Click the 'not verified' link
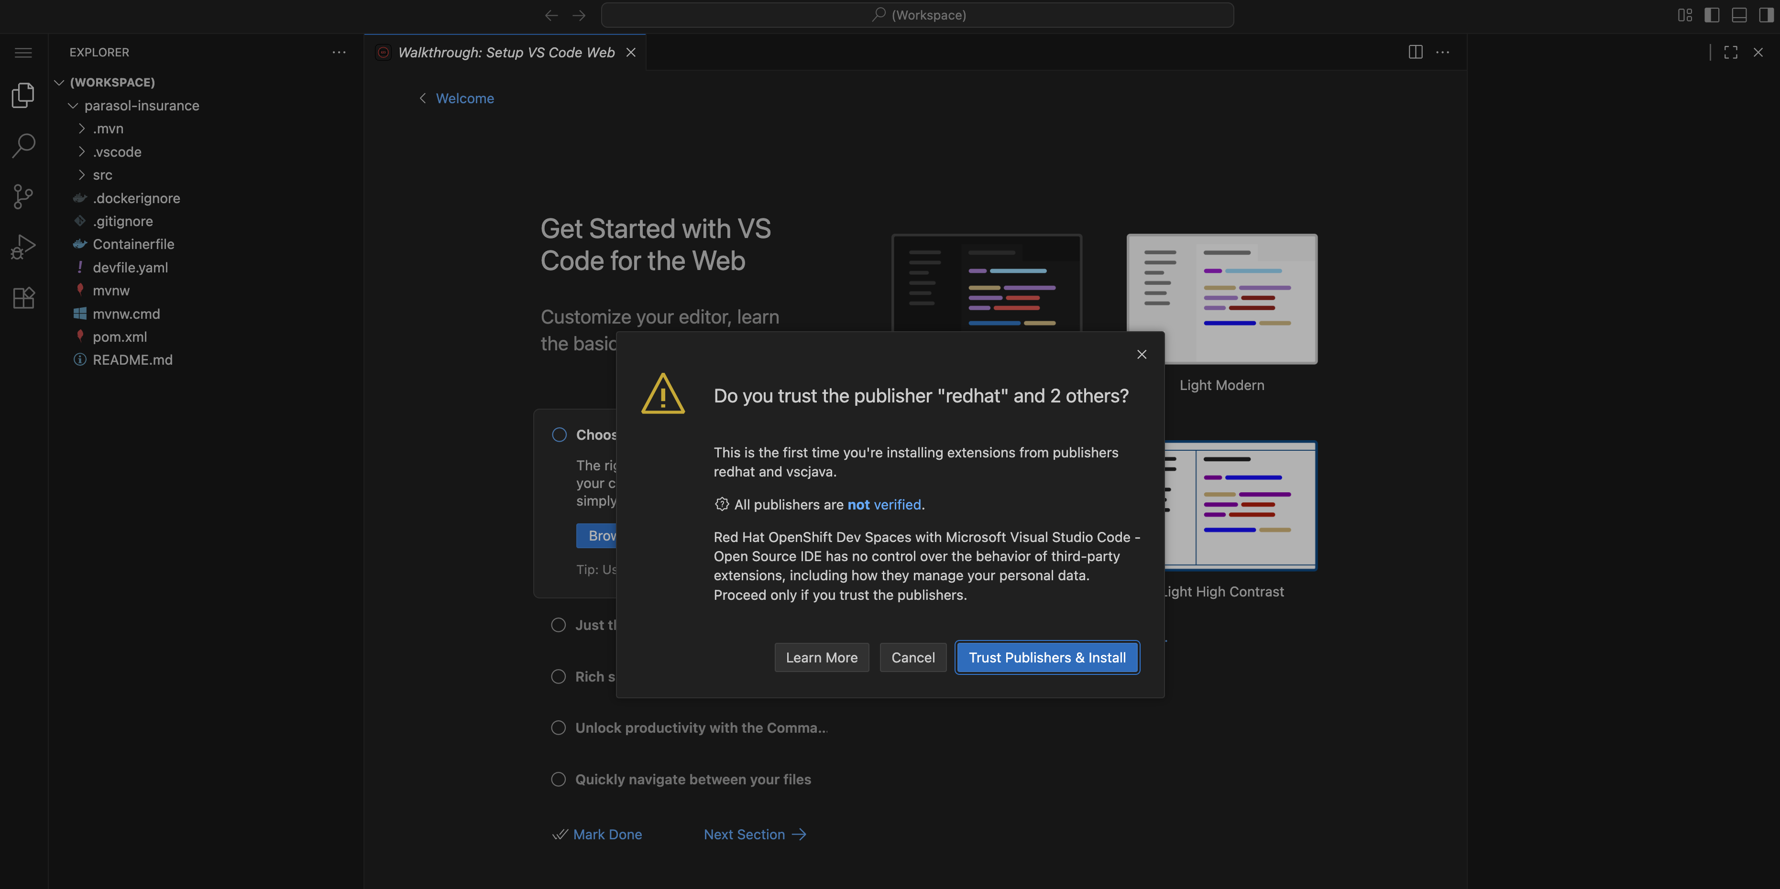The width and height of the screenshot is (1780, 889). pyautogui.click(x=884, y=504)
